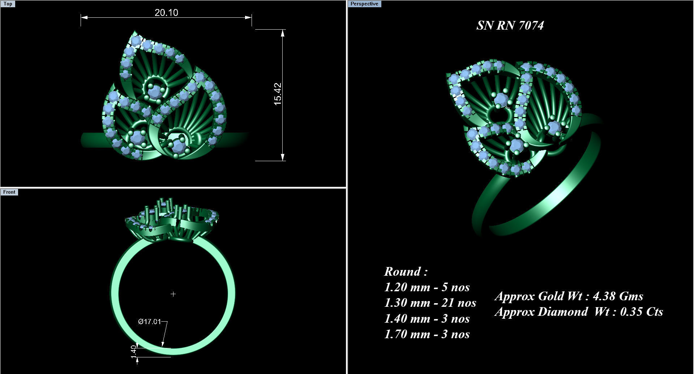The width and height of the screenshot is (694, 374).
Task: Click the center crosshair in Front view
Action: [173, 294]
